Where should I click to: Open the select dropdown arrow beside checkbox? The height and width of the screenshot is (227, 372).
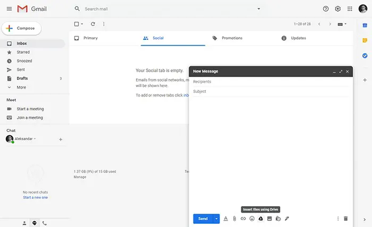[x=82, y=24]
